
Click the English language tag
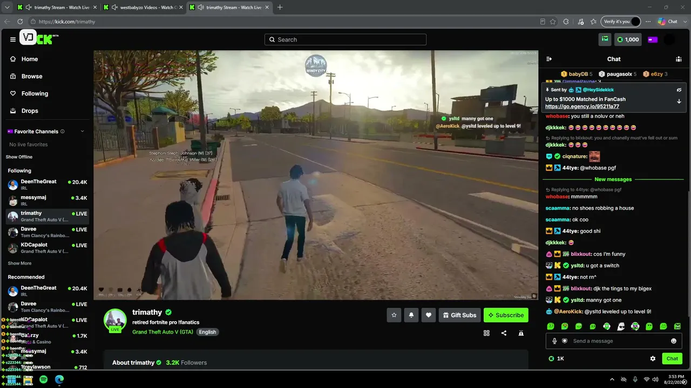[207, 332]
